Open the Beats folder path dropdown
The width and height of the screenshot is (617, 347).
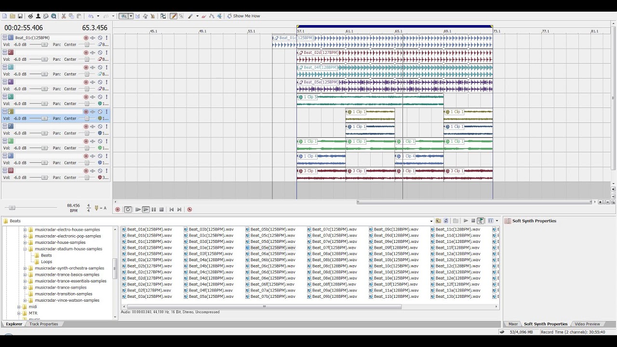point(431,221)
